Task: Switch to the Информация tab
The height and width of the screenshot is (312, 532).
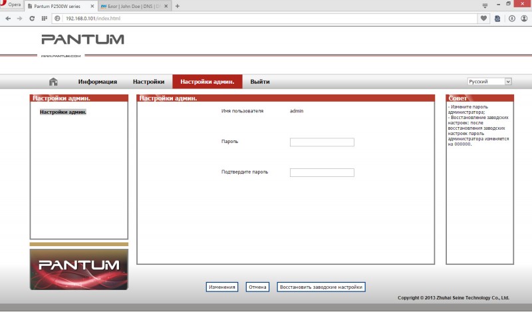Action: coord(97,82)
